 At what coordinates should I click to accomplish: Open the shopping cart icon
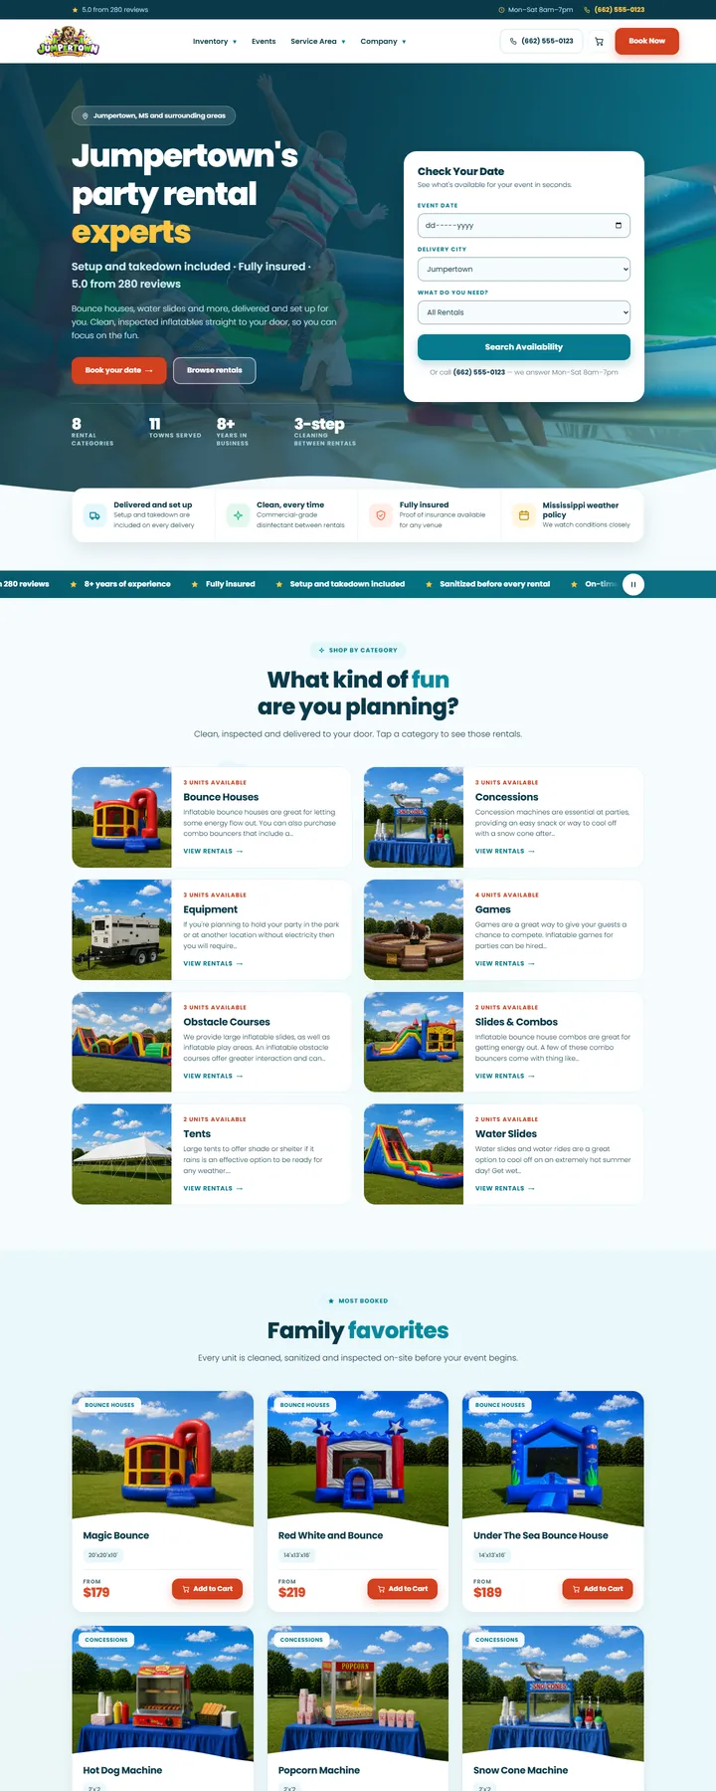[599, 42]
